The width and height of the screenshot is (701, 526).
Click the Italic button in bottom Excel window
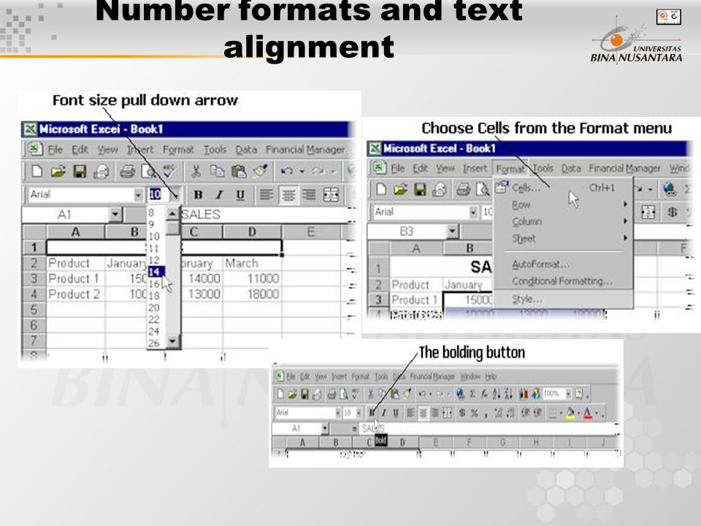pos(384,413)
